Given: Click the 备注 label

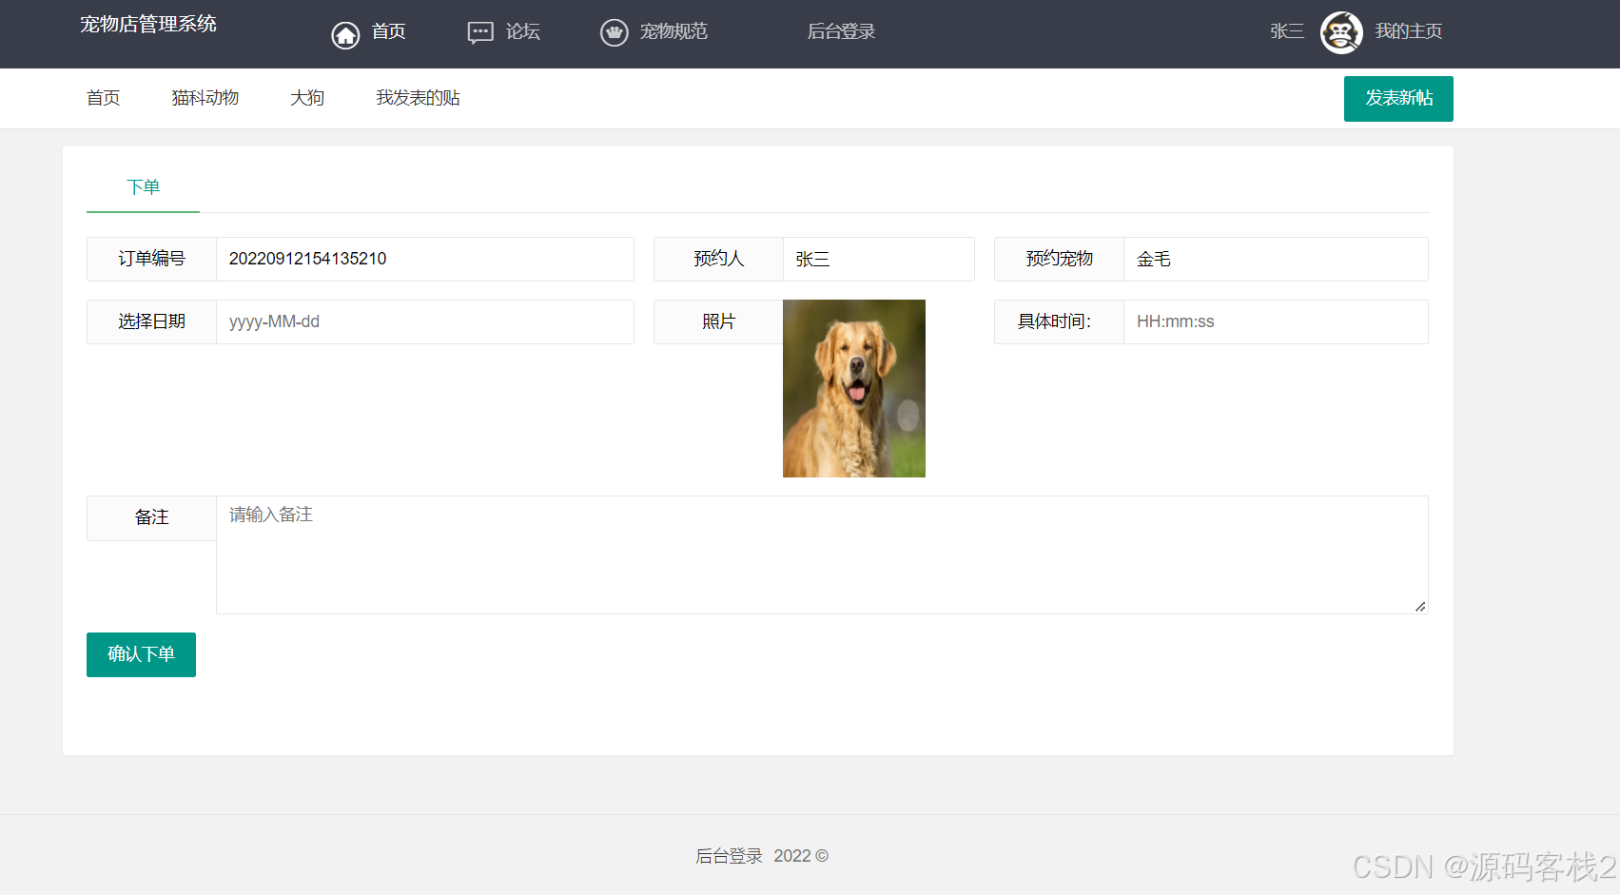Looking at the screenshot, I should pos(151,517).
